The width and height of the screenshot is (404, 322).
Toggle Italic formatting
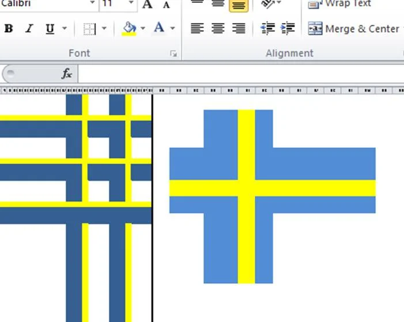coord(29,28)
